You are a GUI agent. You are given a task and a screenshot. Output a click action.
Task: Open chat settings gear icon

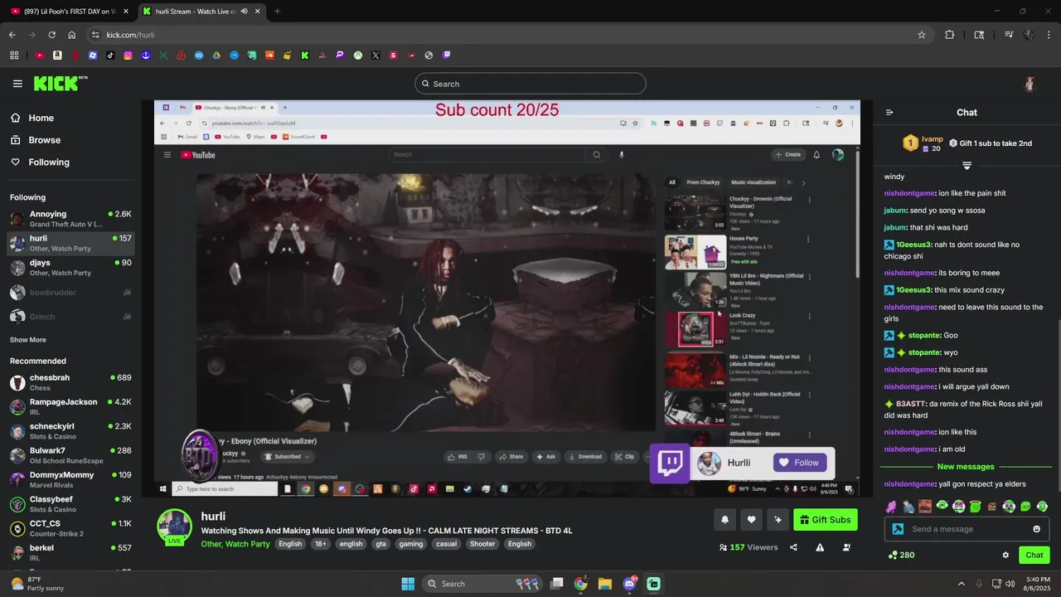tap(1005, 555)
